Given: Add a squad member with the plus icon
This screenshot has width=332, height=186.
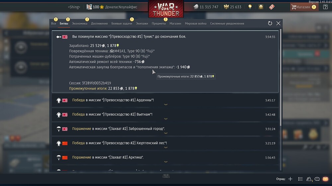Looking at the screenshot, I should point(290,179).
